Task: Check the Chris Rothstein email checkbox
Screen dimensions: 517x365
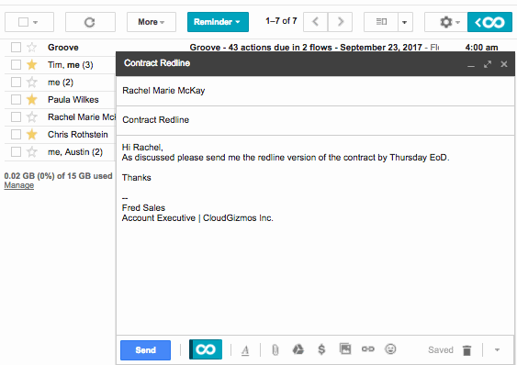Action: click(x=16, y=135)
